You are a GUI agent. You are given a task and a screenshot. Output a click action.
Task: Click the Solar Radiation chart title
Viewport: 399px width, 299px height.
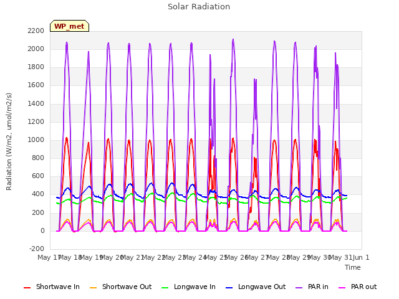[199, 7]
